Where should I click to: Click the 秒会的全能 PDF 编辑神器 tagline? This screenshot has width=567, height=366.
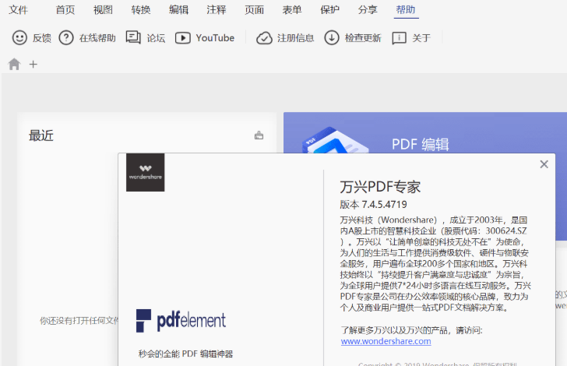185,354
